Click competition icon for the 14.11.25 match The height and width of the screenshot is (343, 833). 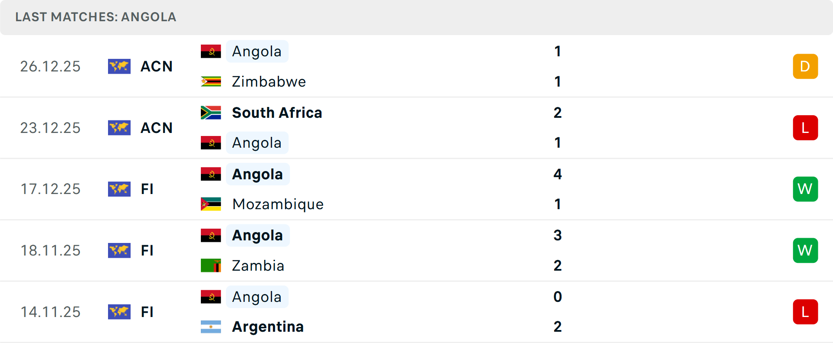pos(119,312)
